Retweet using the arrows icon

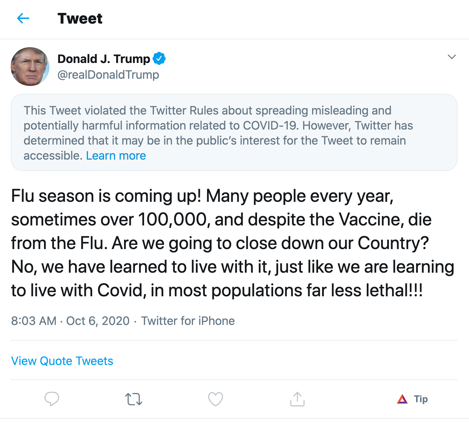[134, 399]
